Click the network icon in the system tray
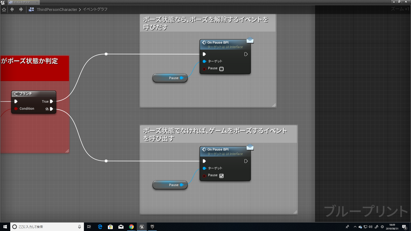This screenshot has width=411, height=231. coord(365,227)
